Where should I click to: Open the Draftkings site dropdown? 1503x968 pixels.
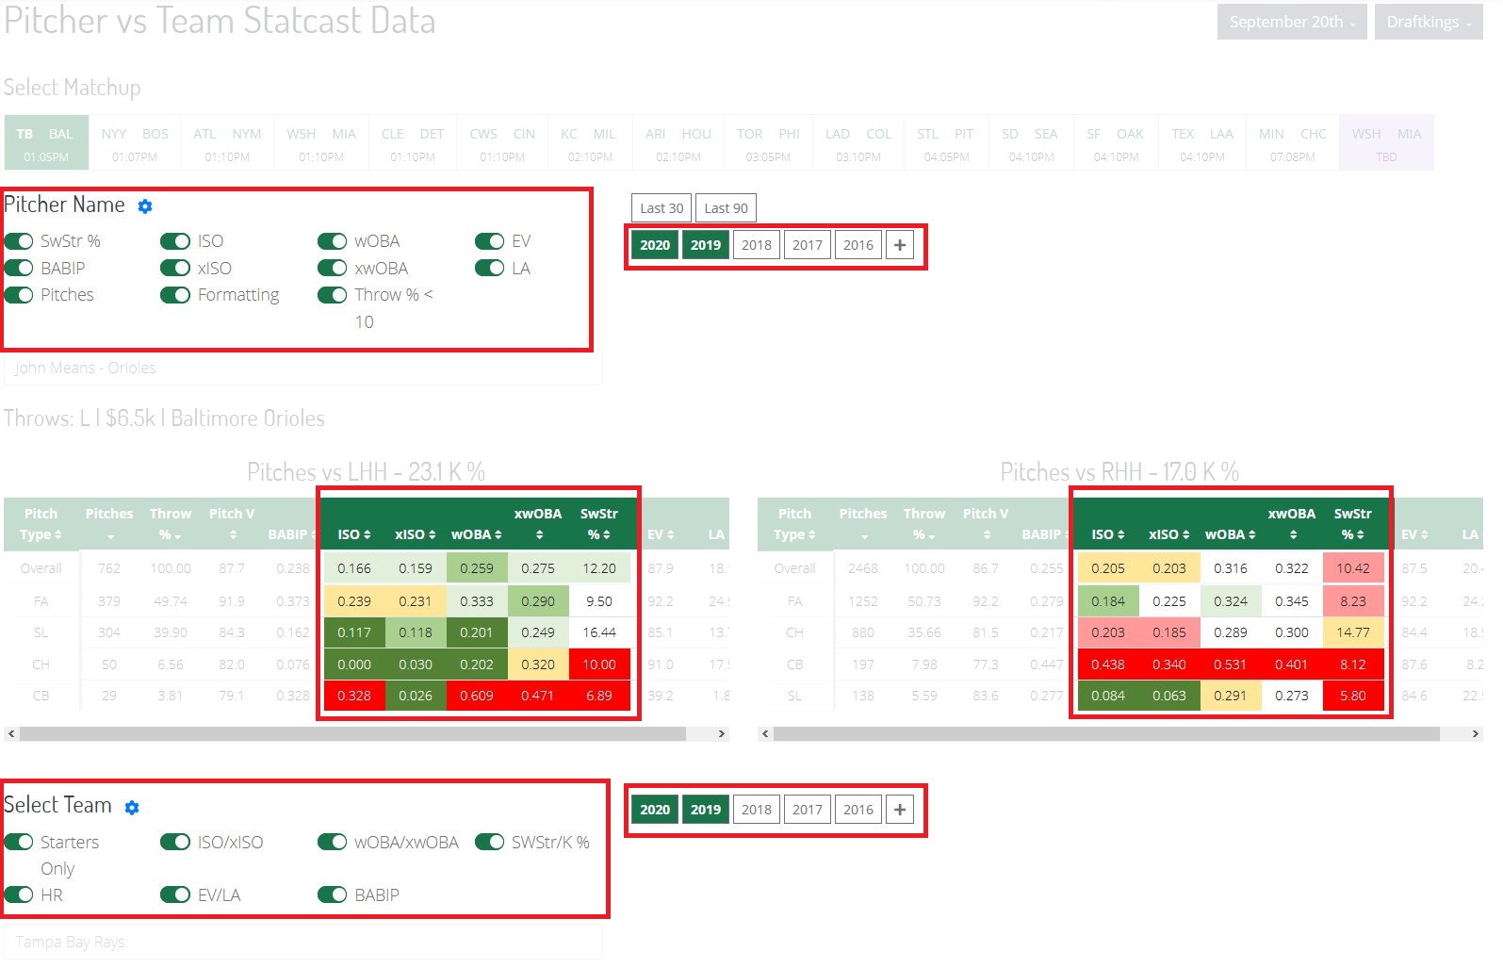pos(1428,22)
